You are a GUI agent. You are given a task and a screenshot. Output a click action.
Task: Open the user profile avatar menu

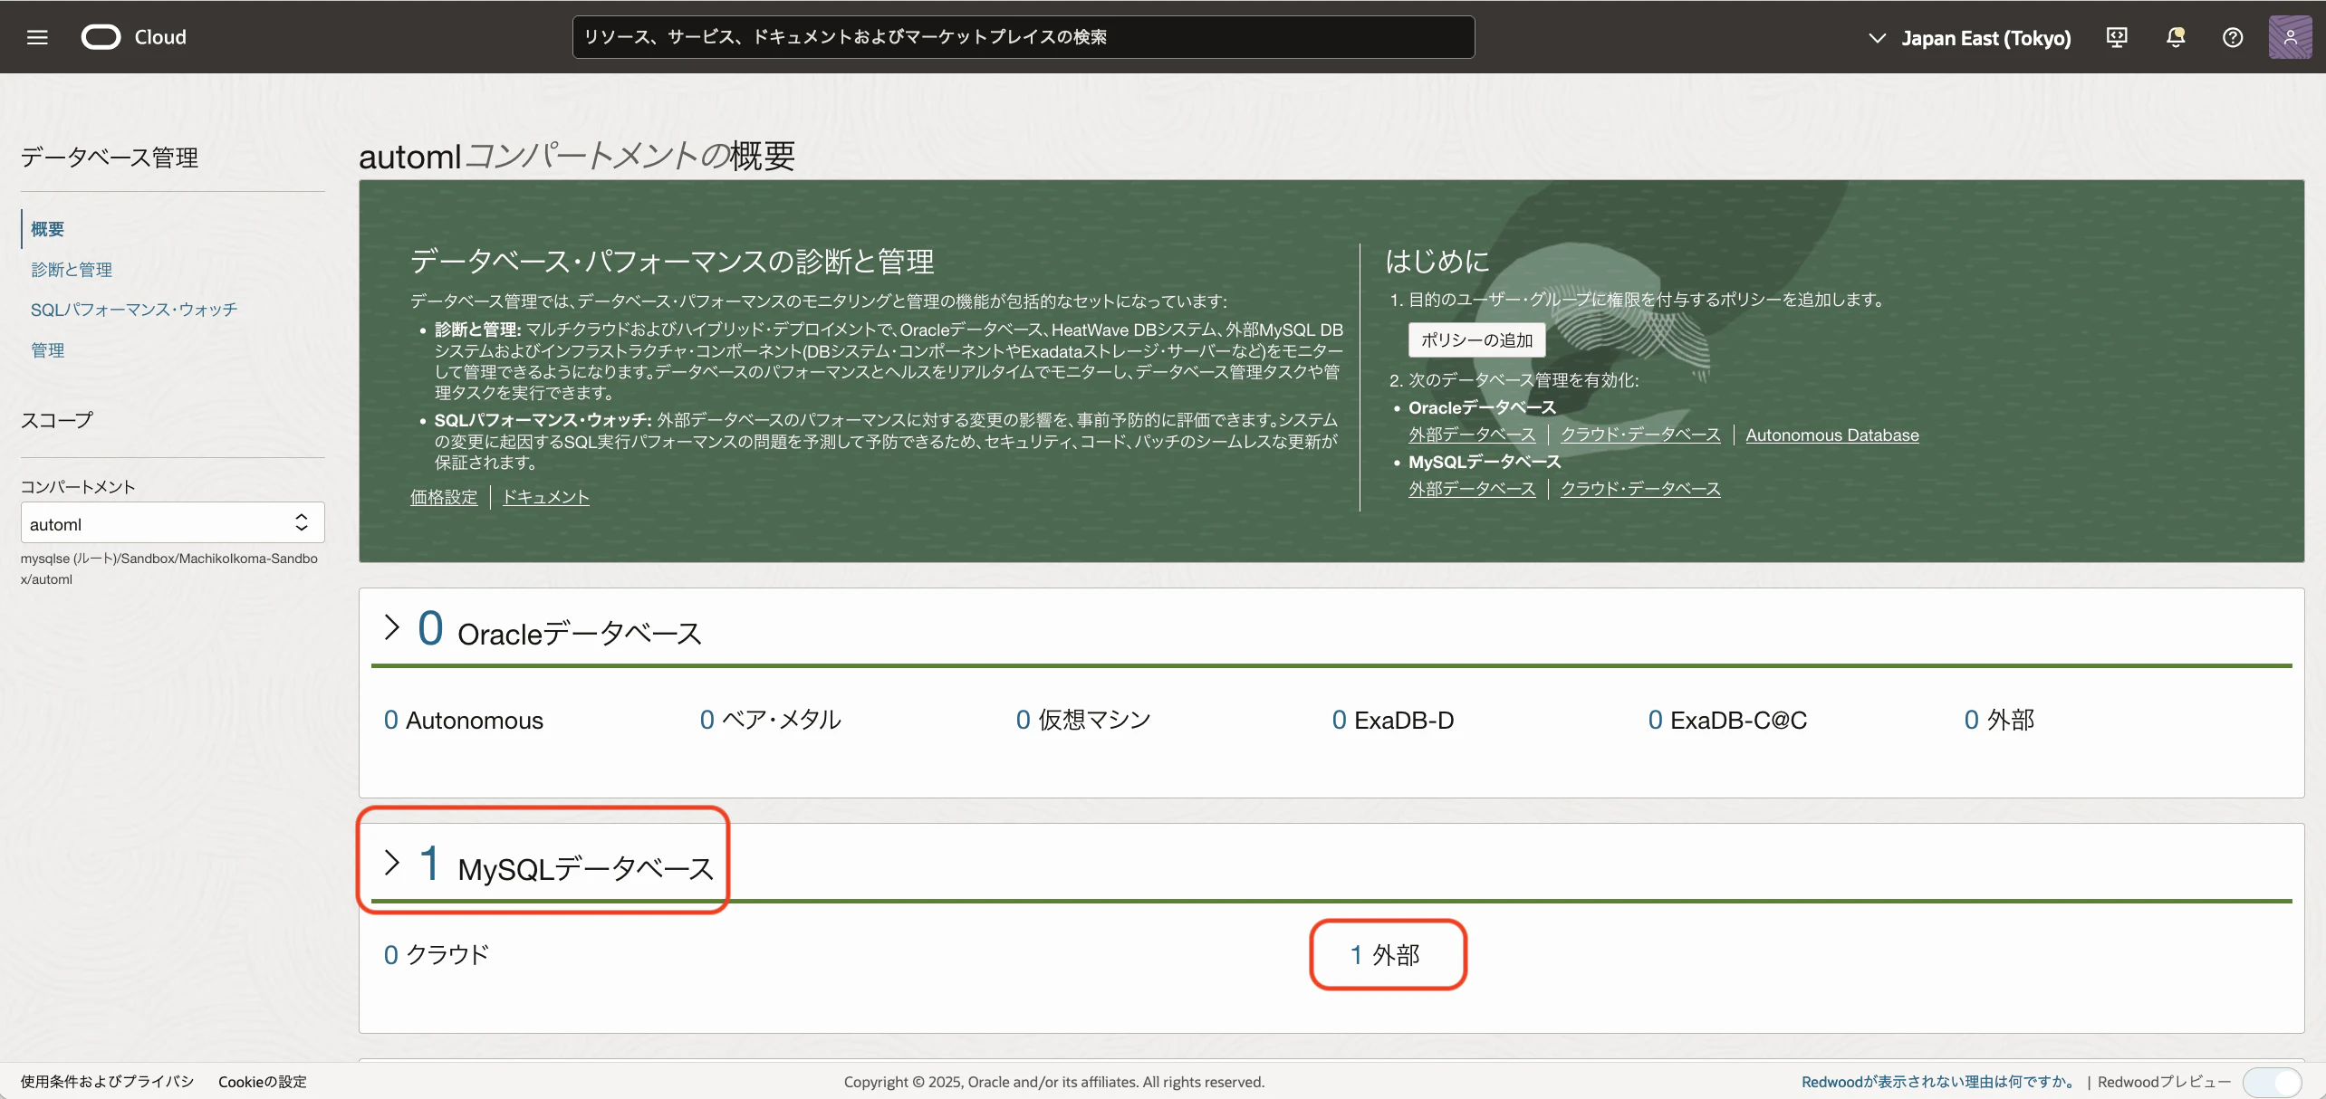tap(2290, 37)
